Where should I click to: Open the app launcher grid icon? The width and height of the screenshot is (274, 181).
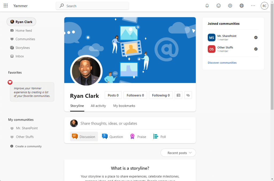(x=6, y=6)
